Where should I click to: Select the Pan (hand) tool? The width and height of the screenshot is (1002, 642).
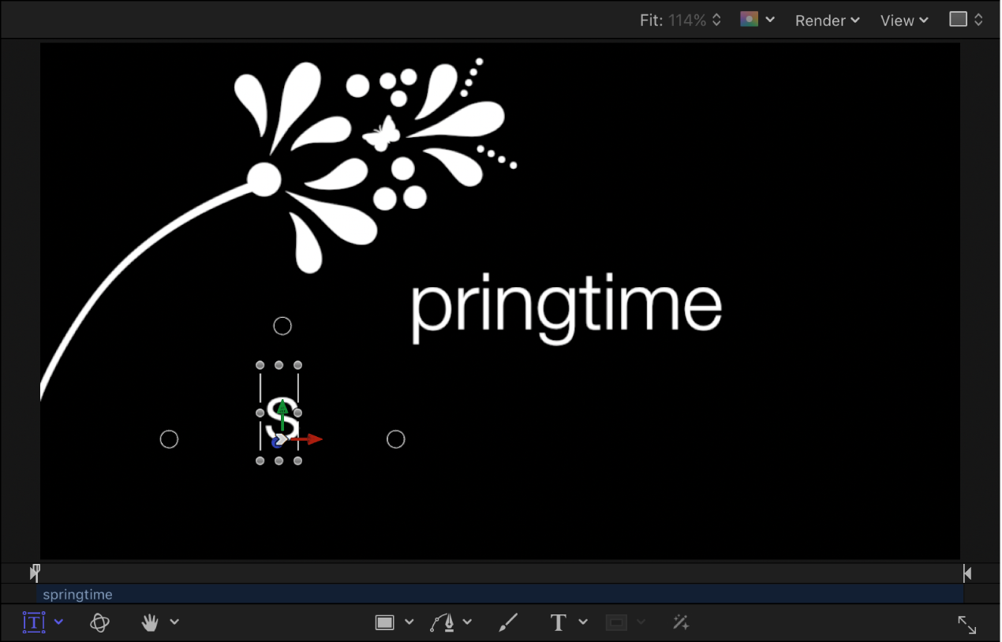pos(149,622)
